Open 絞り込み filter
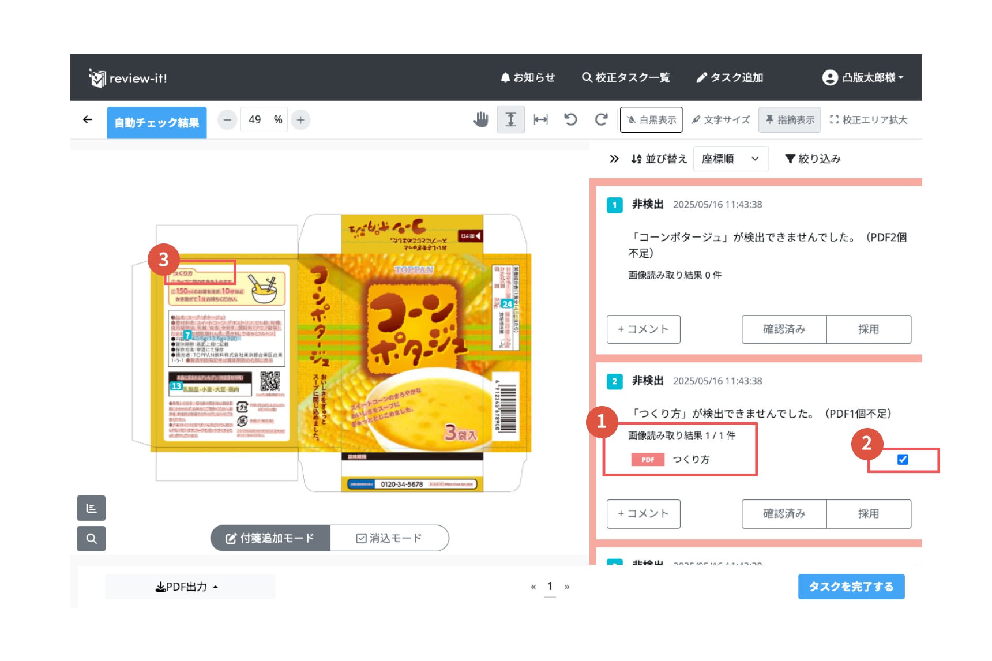The height and width of the screenshot is (661, 992). [813, 159]
